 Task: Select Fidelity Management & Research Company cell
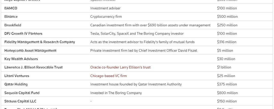pos(40,42)
